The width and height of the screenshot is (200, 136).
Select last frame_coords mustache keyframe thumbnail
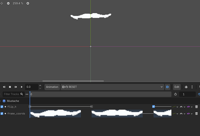[x=163, y=113]
